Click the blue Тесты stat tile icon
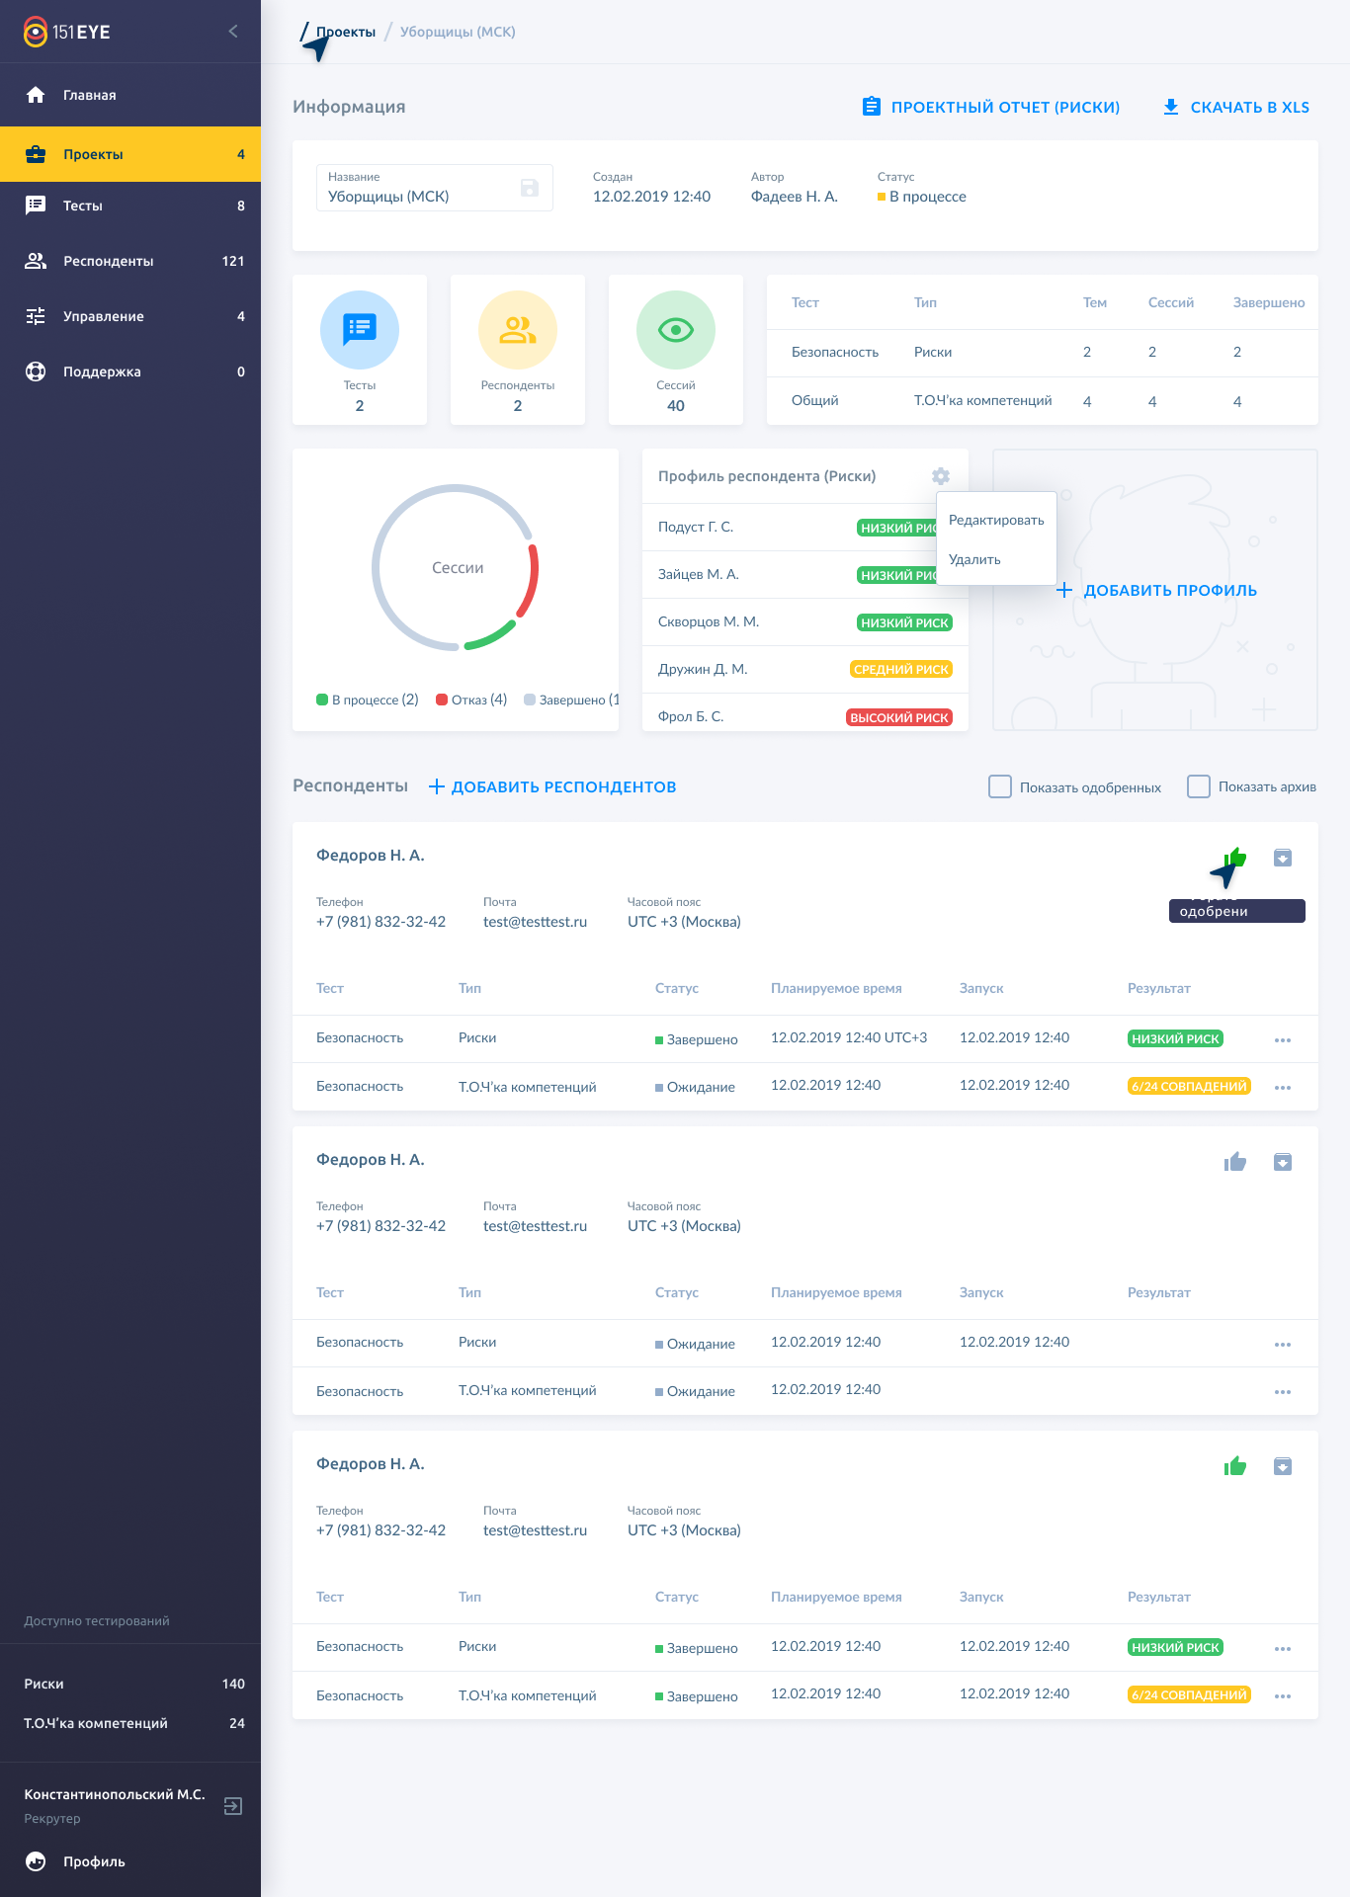Viewport: 1350px width, 1897px height. coord(360,330)
